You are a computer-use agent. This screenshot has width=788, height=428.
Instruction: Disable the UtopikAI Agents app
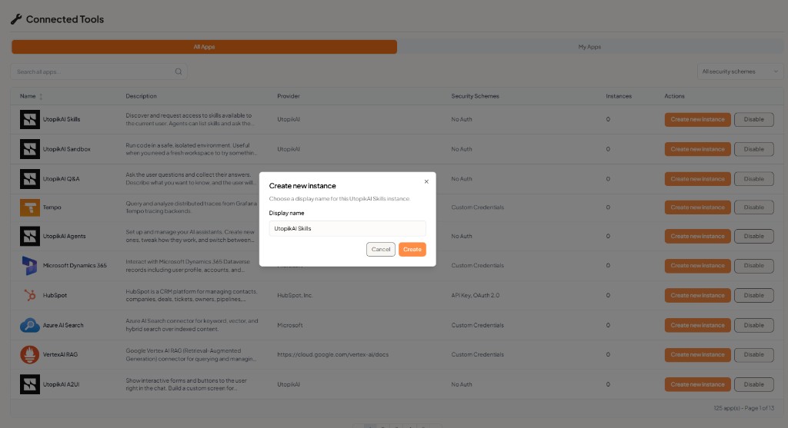754,236
